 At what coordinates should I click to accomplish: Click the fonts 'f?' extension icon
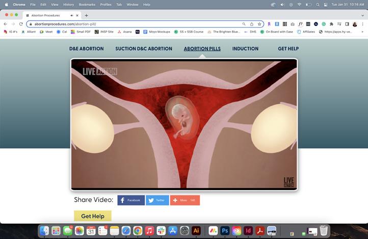point(300,24)
